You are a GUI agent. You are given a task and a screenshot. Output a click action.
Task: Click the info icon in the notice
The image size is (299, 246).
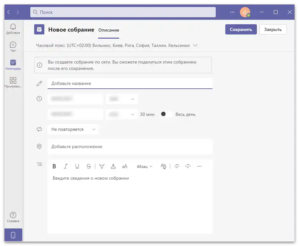[40, 65]
